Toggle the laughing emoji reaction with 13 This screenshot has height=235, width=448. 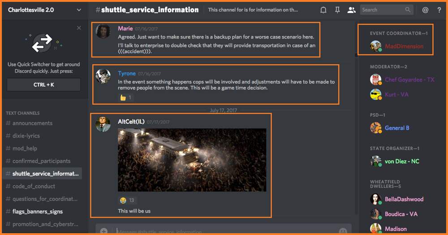(x=127, y=200)
